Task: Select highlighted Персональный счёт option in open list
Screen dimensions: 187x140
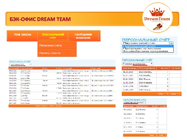Action: [x=148, y=46]
